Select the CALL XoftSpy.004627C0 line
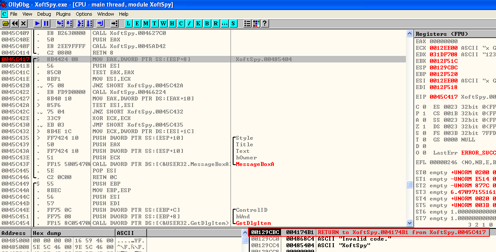496x252 pixels. pos(203,33)
